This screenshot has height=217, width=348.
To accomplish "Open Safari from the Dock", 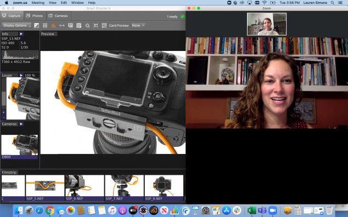I will (40, 210).
